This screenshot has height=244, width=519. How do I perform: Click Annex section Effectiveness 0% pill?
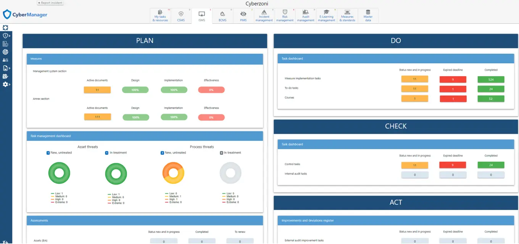pos(211,117)
